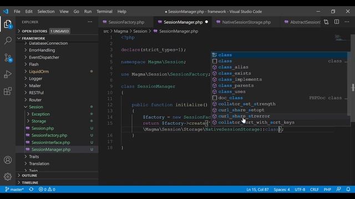Select the master branch in status bar
Viewport: 355px width, 199px height.
pyautogui.click(x=14, y=189)
